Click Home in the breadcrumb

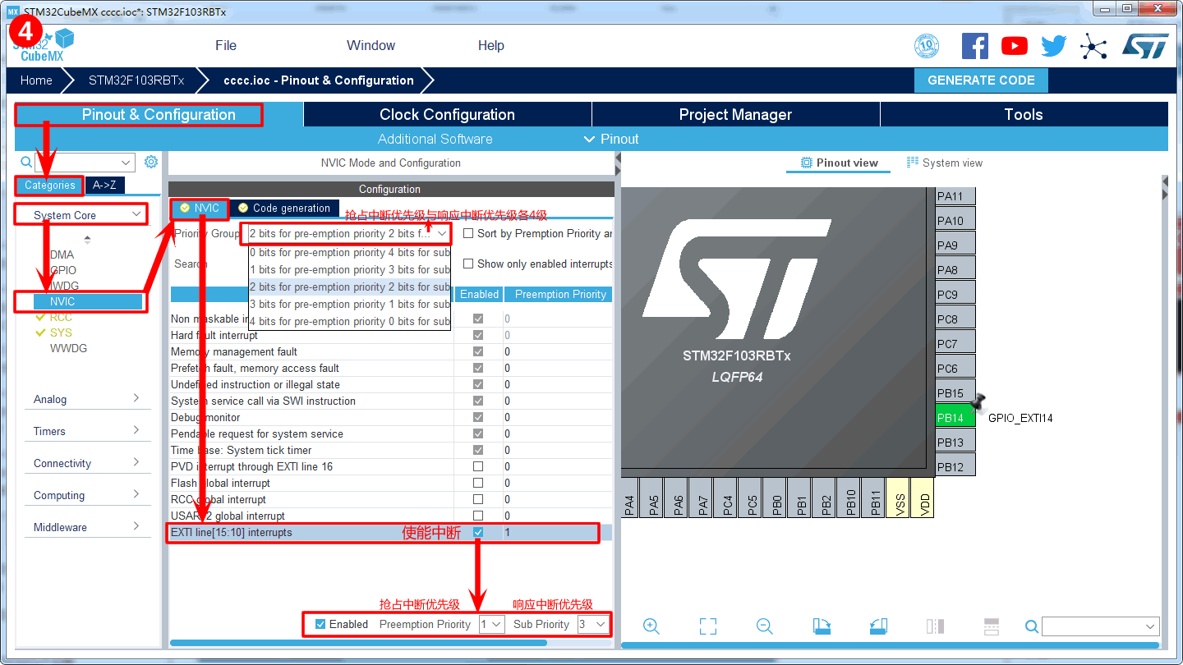36,80
